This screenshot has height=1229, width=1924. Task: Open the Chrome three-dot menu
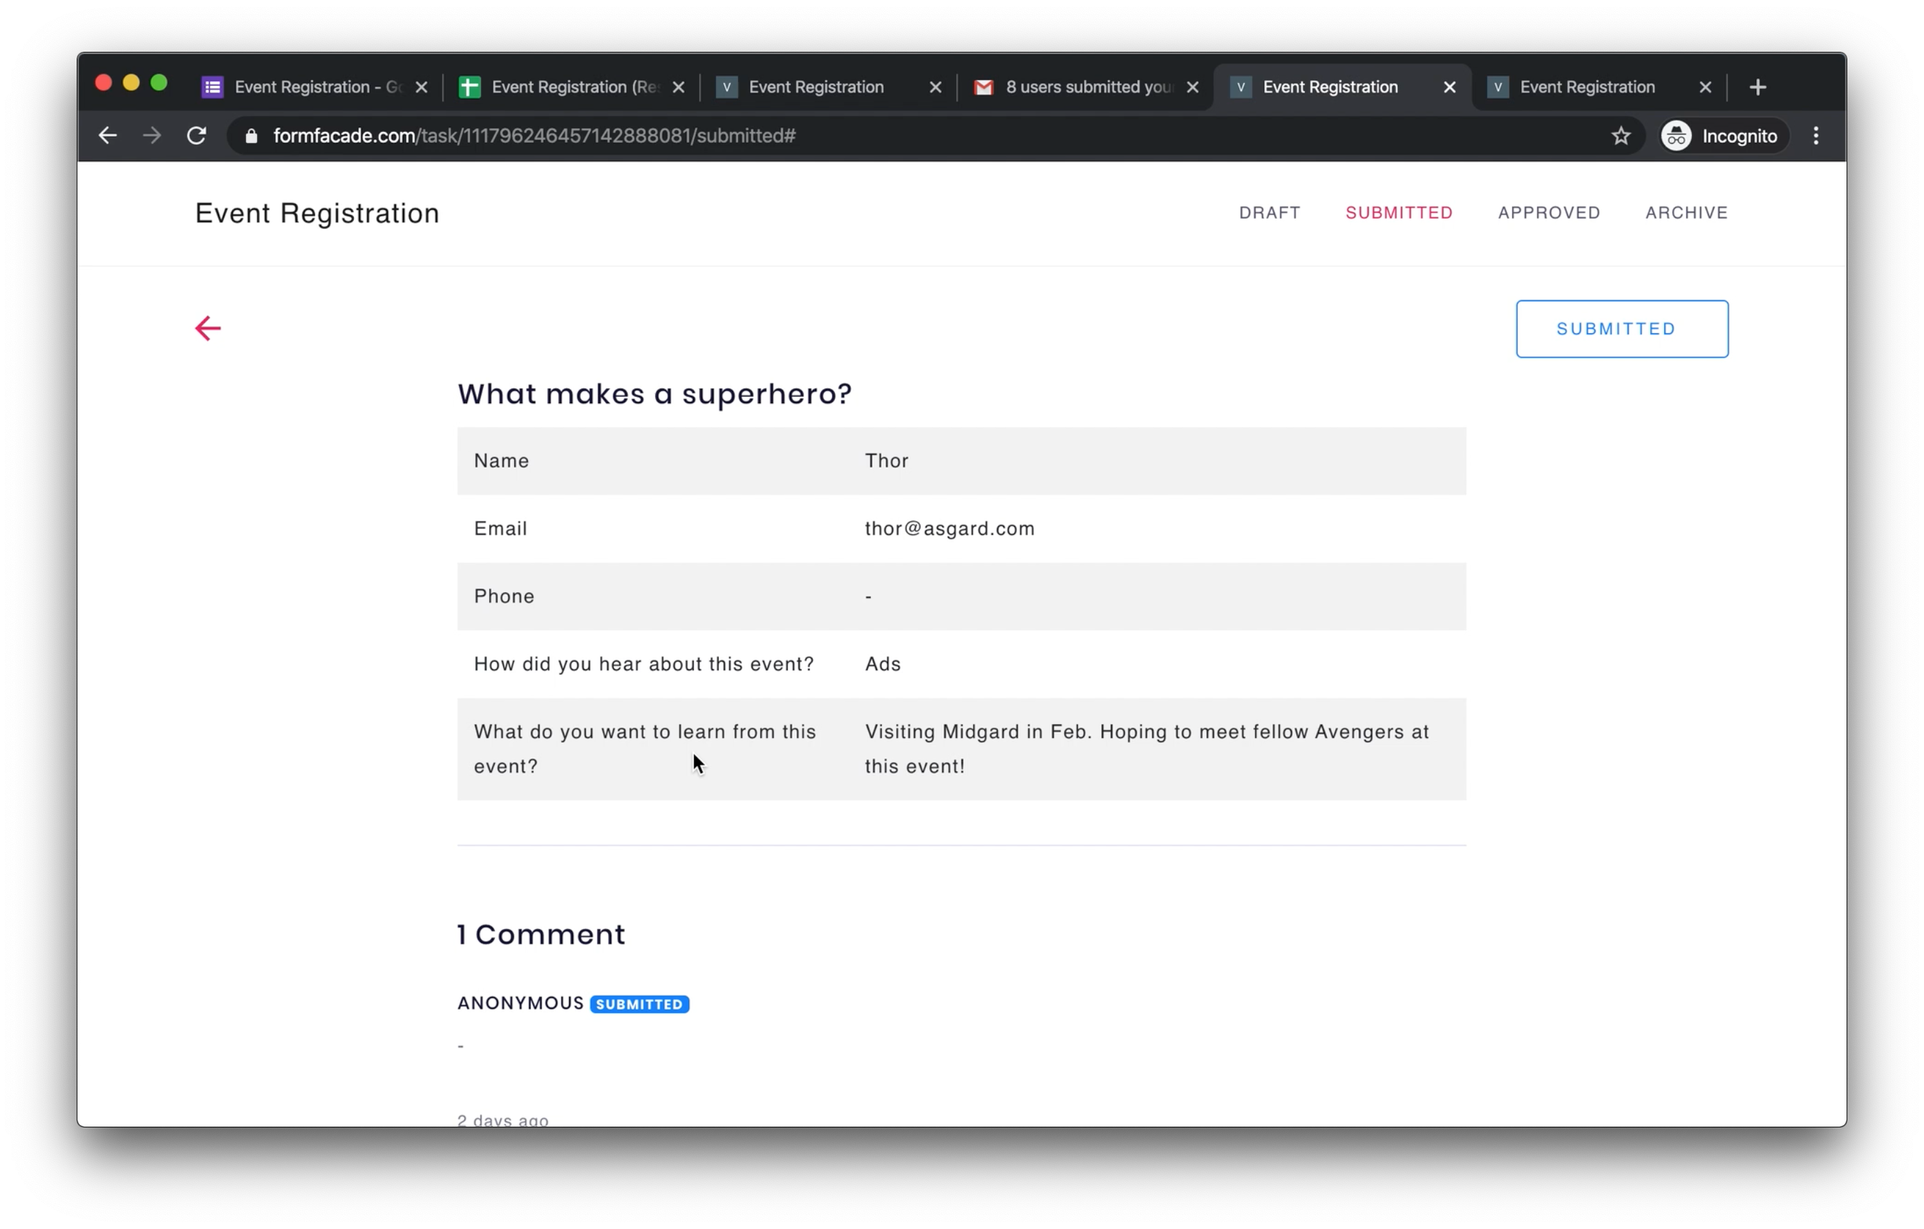(x=1815, y=135)
